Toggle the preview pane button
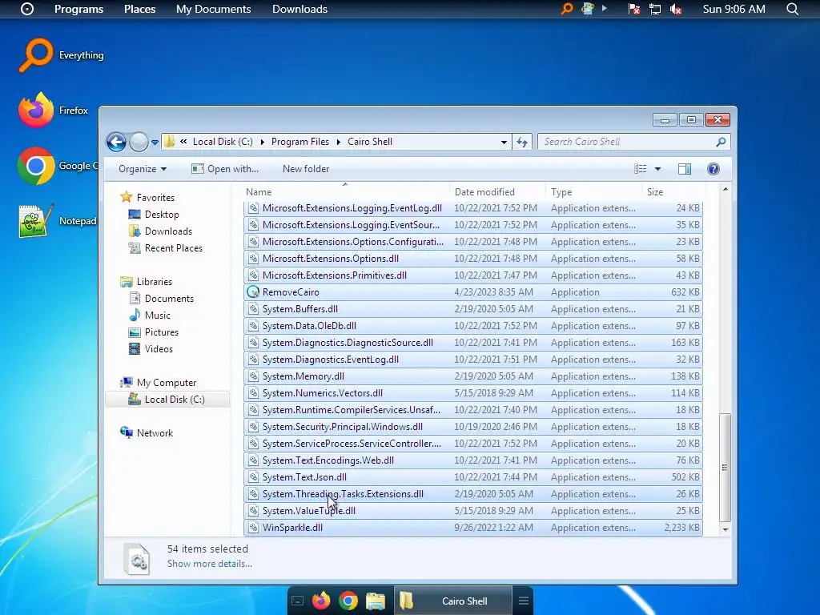 (x=685, y=169)
